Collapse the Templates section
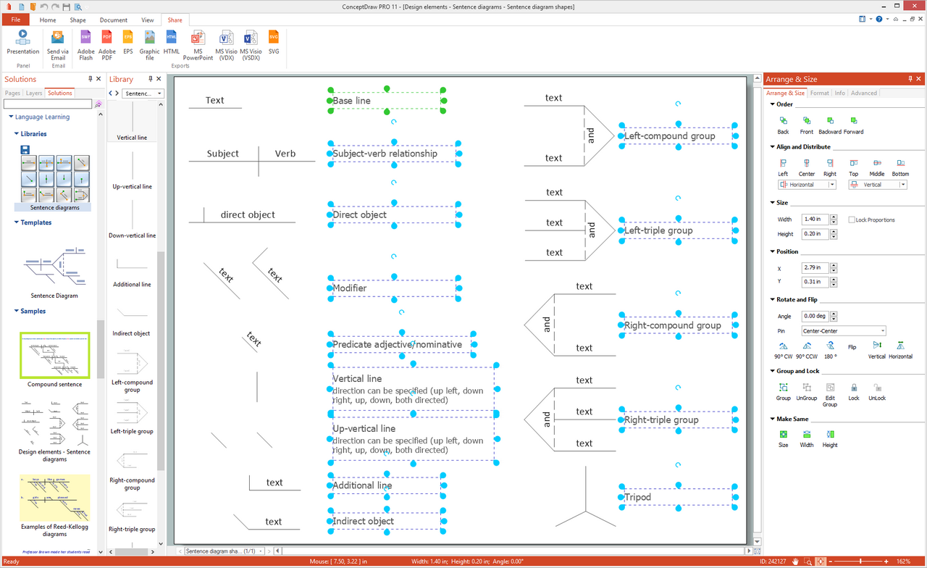The image size is (927, 568). pos(17,222)
